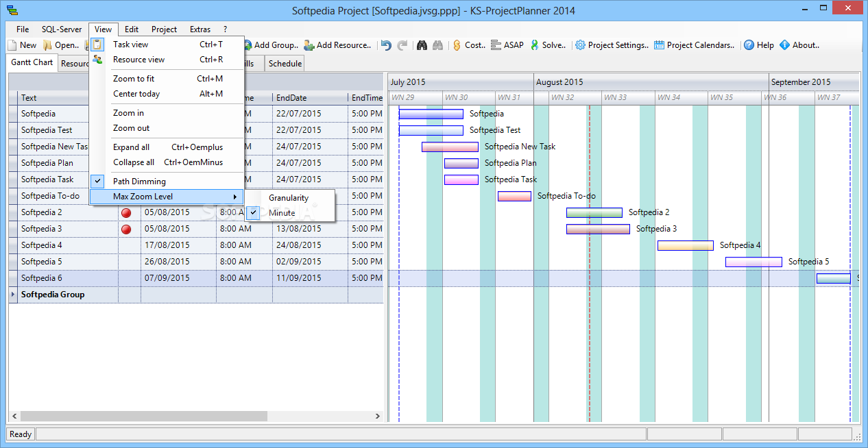Viewport: 868px width, 448px height.
Task: Open the question mark menu
Action: 225,29
